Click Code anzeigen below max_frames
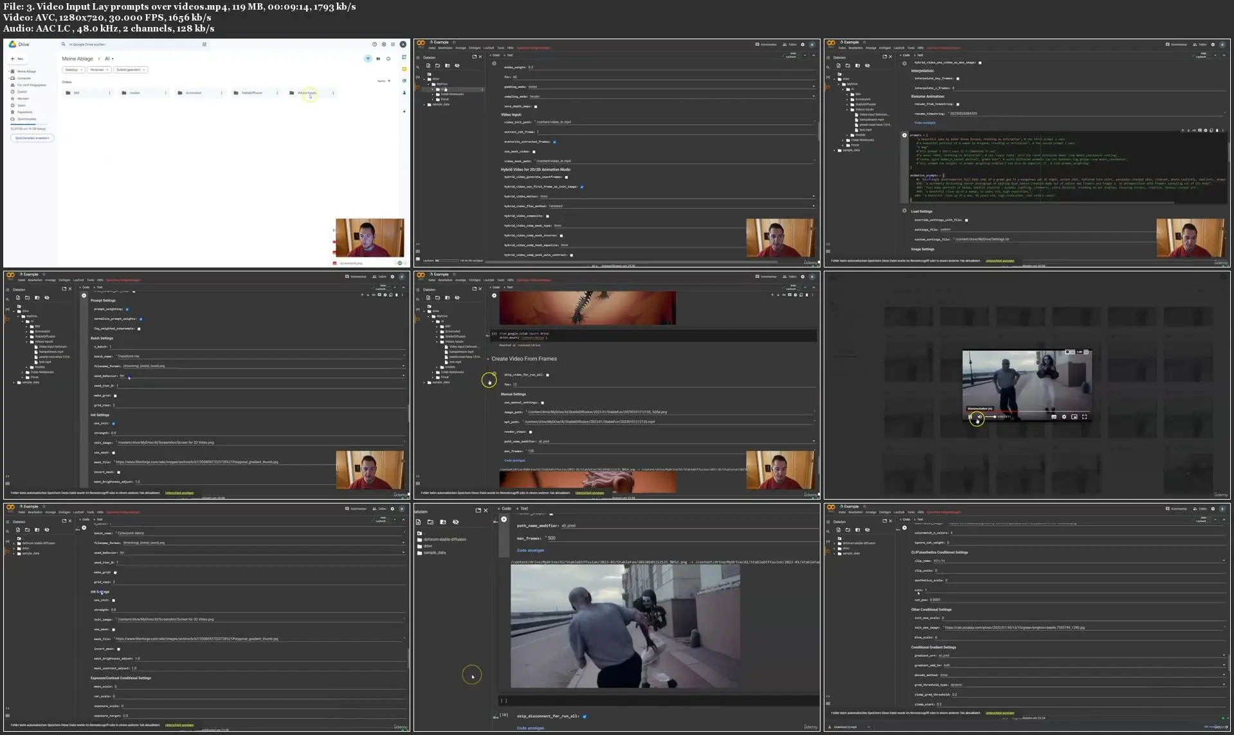This screenshot has height=735, width=1234. click(530, 550)
